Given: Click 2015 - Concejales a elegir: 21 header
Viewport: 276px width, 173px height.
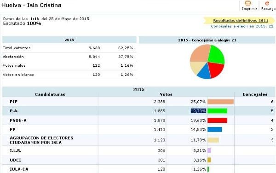Looking at the screenshot, I should coord(207,40).
